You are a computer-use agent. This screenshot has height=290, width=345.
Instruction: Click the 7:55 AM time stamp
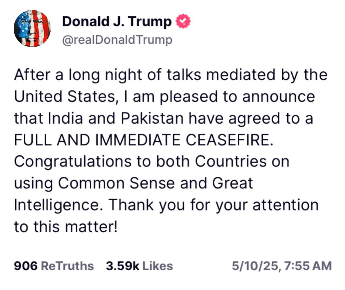(x=308, y=266)
